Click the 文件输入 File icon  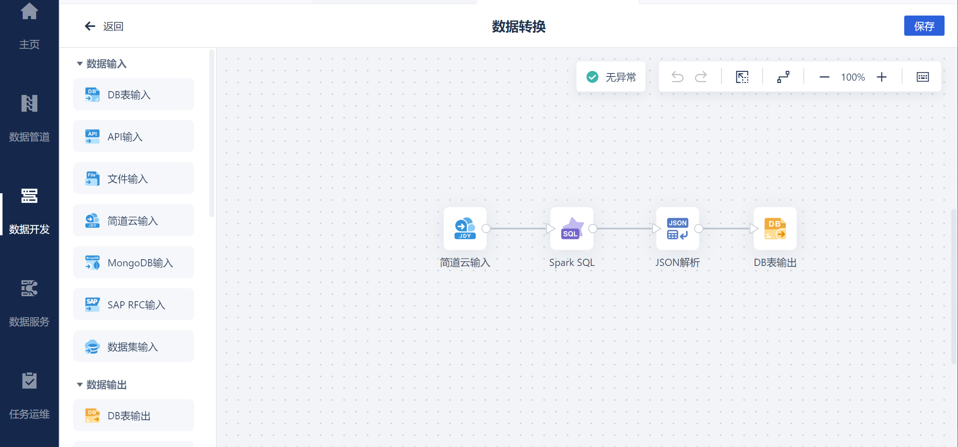pyautogui.click(x=92, y=179)
